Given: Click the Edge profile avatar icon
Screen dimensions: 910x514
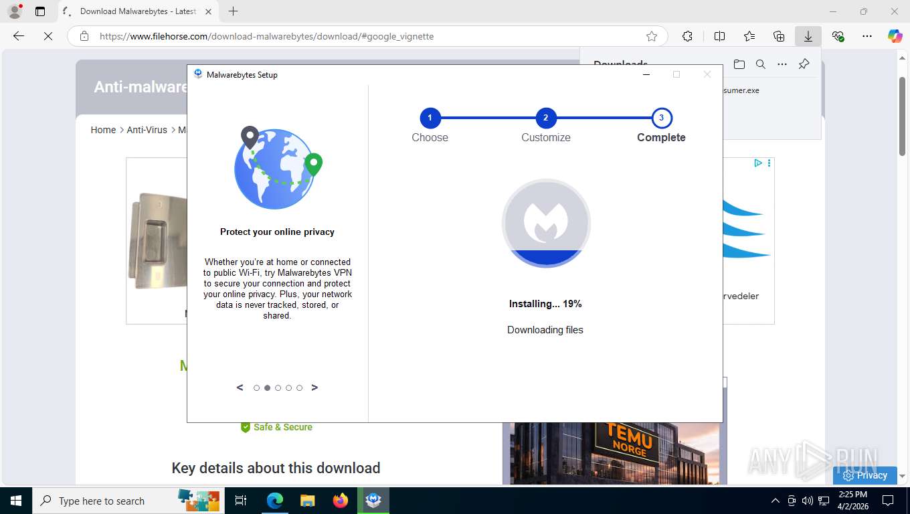Looking at the screenshot, I should pos(15,11).
